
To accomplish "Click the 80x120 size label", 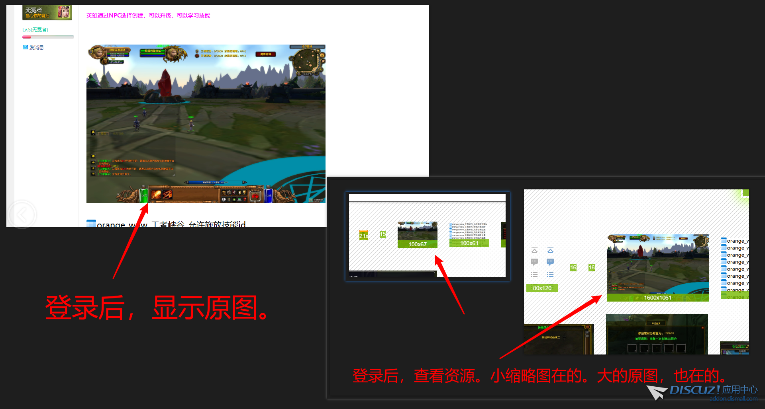I will point(542,288).
